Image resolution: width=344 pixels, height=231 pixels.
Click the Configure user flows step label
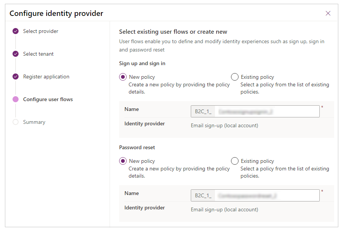click(x=48, y=100)
